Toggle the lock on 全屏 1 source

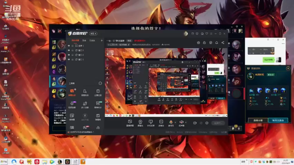point(72,45)
